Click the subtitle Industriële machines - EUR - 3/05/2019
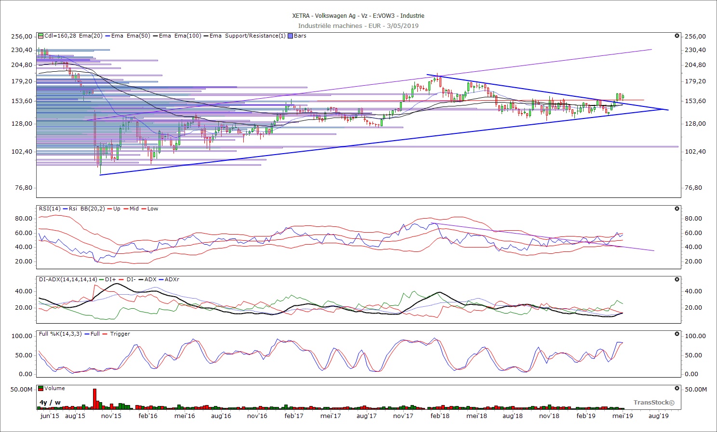 pyautogui.click(x=358, y=26)
